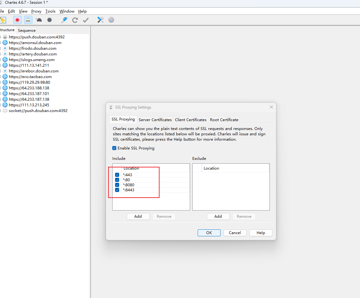Toggle the SSL Proxying lock icon
360x298 pixels.
(28, 20)
